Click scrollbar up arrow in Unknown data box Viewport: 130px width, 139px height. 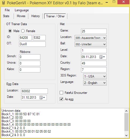pyautogui.click(x=126, y=111)
